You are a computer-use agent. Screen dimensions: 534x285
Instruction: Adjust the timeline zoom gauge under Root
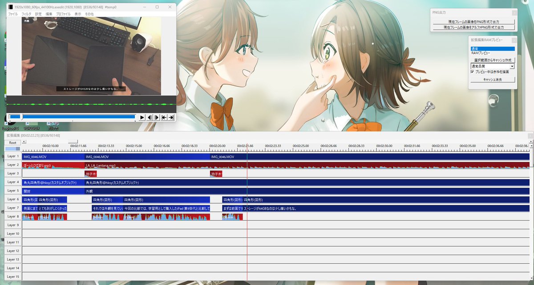pyautogui.click(x=12, y=149)
